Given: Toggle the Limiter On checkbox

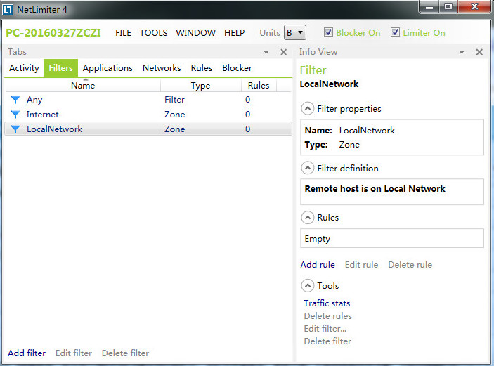Looking at the screenshot, I should coord(395,32).
